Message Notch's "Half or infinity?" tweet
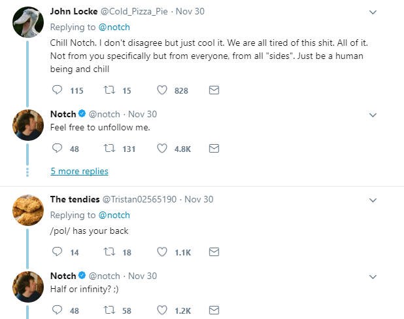The width and height of the screenshot is (404, 319). tap(213, 310)
